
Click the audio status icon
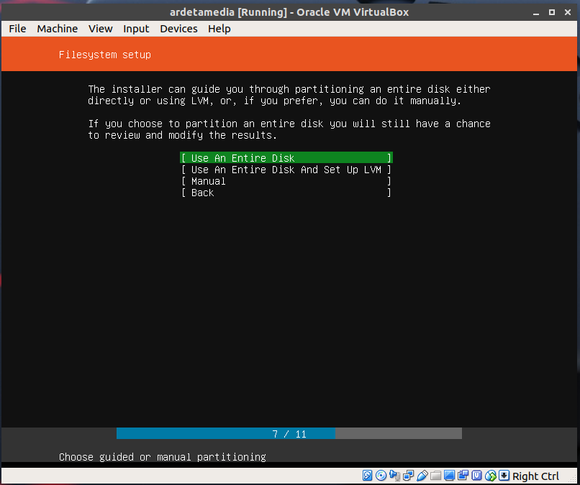coord(394,476)
